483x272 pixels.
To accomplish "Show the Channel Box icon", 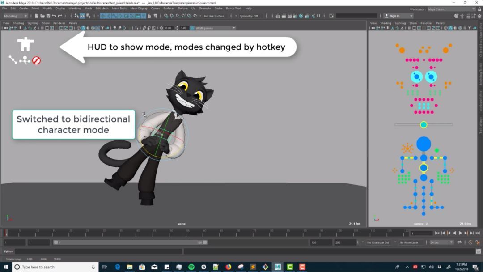I will pos(479,16).
